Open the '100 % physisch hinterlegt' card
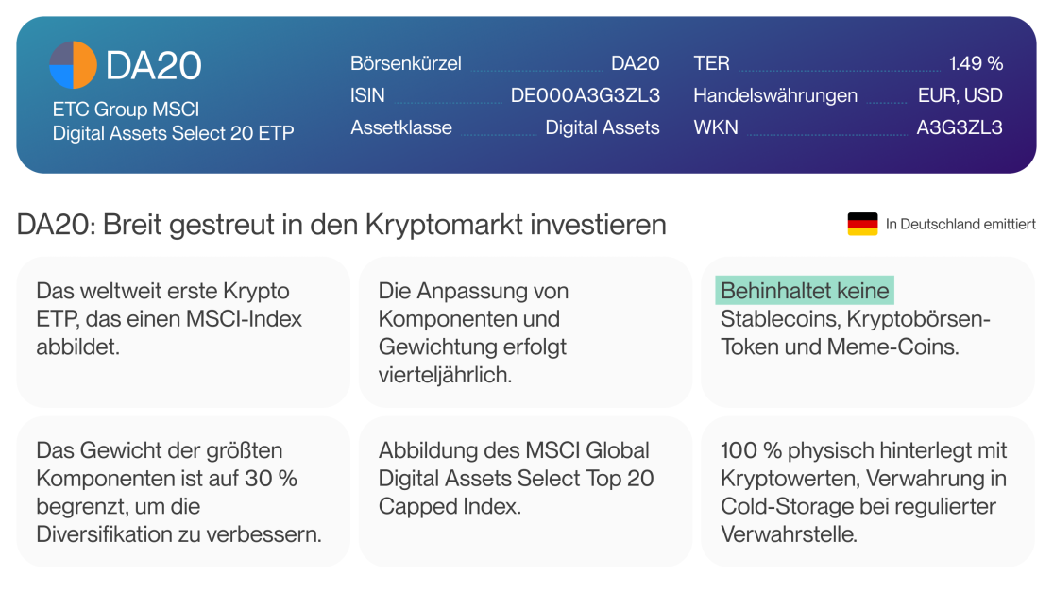Image resolution: width=1053 pixels, height=592 pixels. [x=868, y=492]
